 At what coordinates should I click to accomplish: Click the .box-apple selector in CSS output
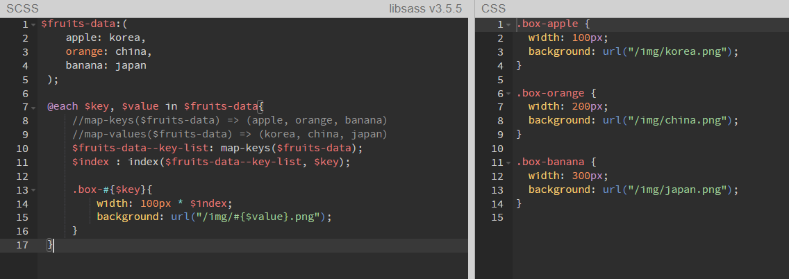click(547, 24)
